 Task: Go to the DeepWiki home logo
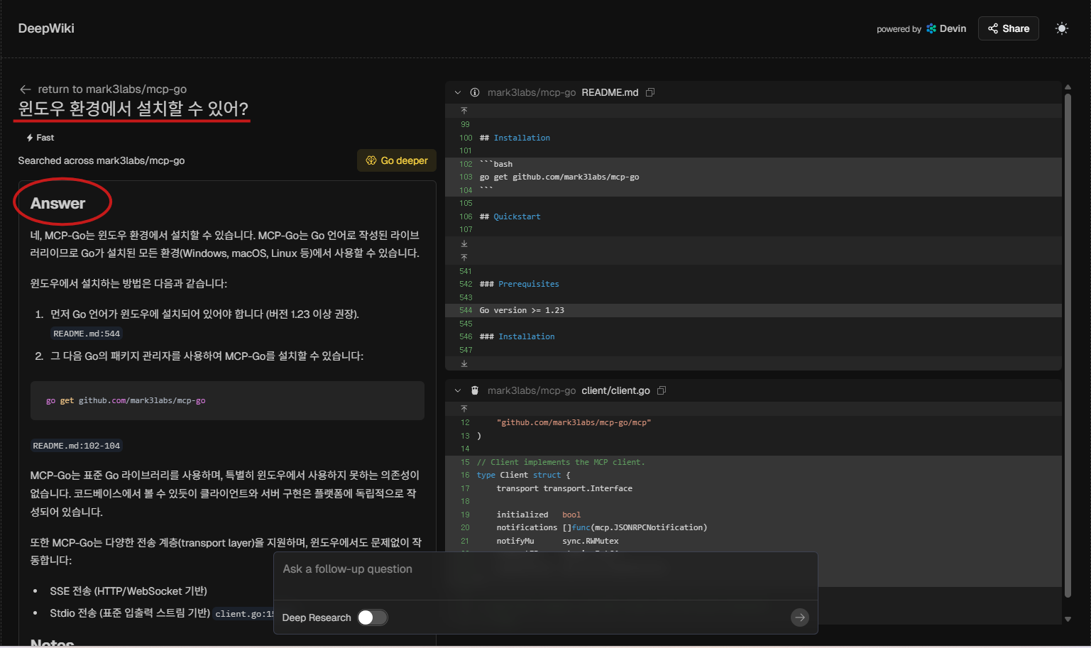46,28
